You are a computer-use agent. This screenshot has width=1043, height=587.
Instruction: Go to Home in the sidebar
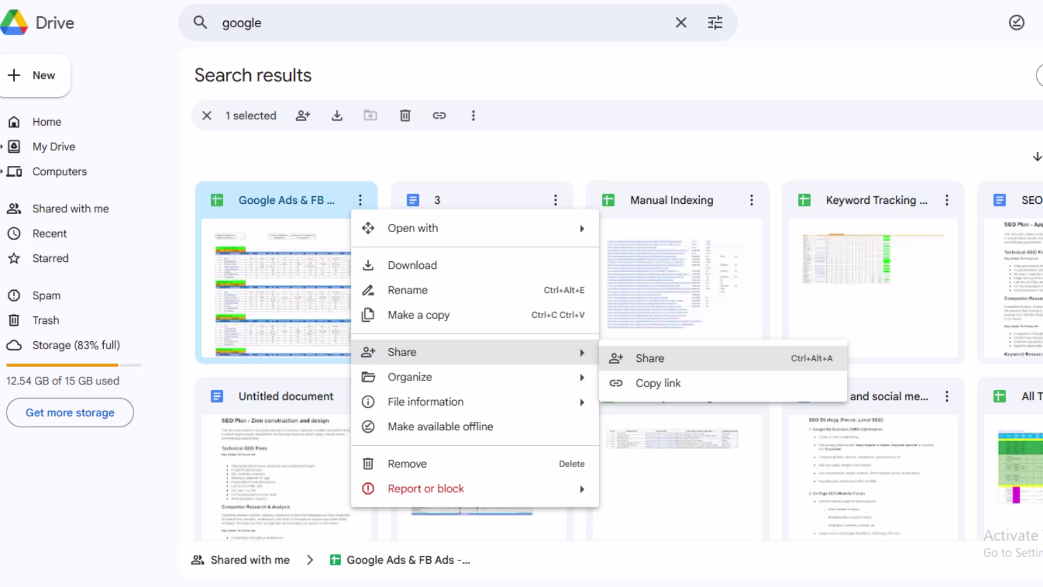coord(47,122)
